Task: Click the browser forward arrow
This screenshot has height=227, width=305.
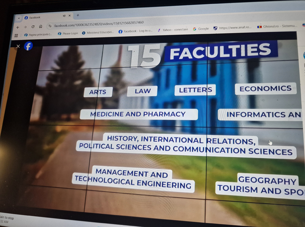Action: coord(25,27)
